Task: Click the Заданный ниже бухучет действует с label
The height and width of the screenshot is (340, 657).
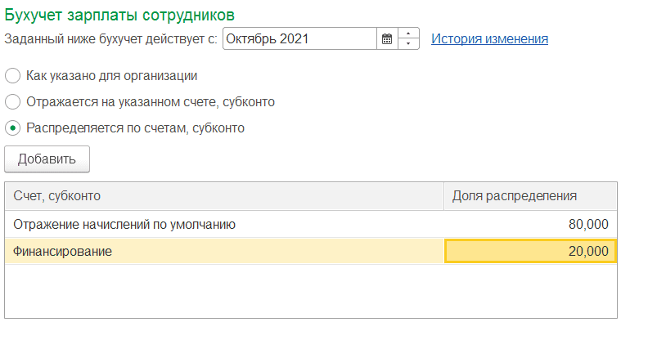Action: [x=110, y=39]
